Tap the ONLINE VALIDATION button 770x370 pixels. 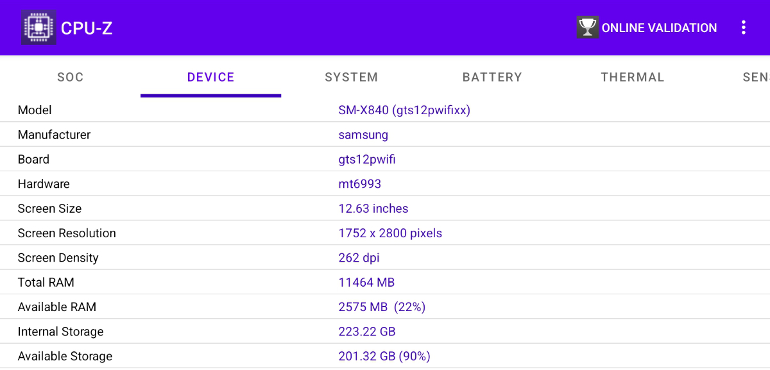(647, 28)
